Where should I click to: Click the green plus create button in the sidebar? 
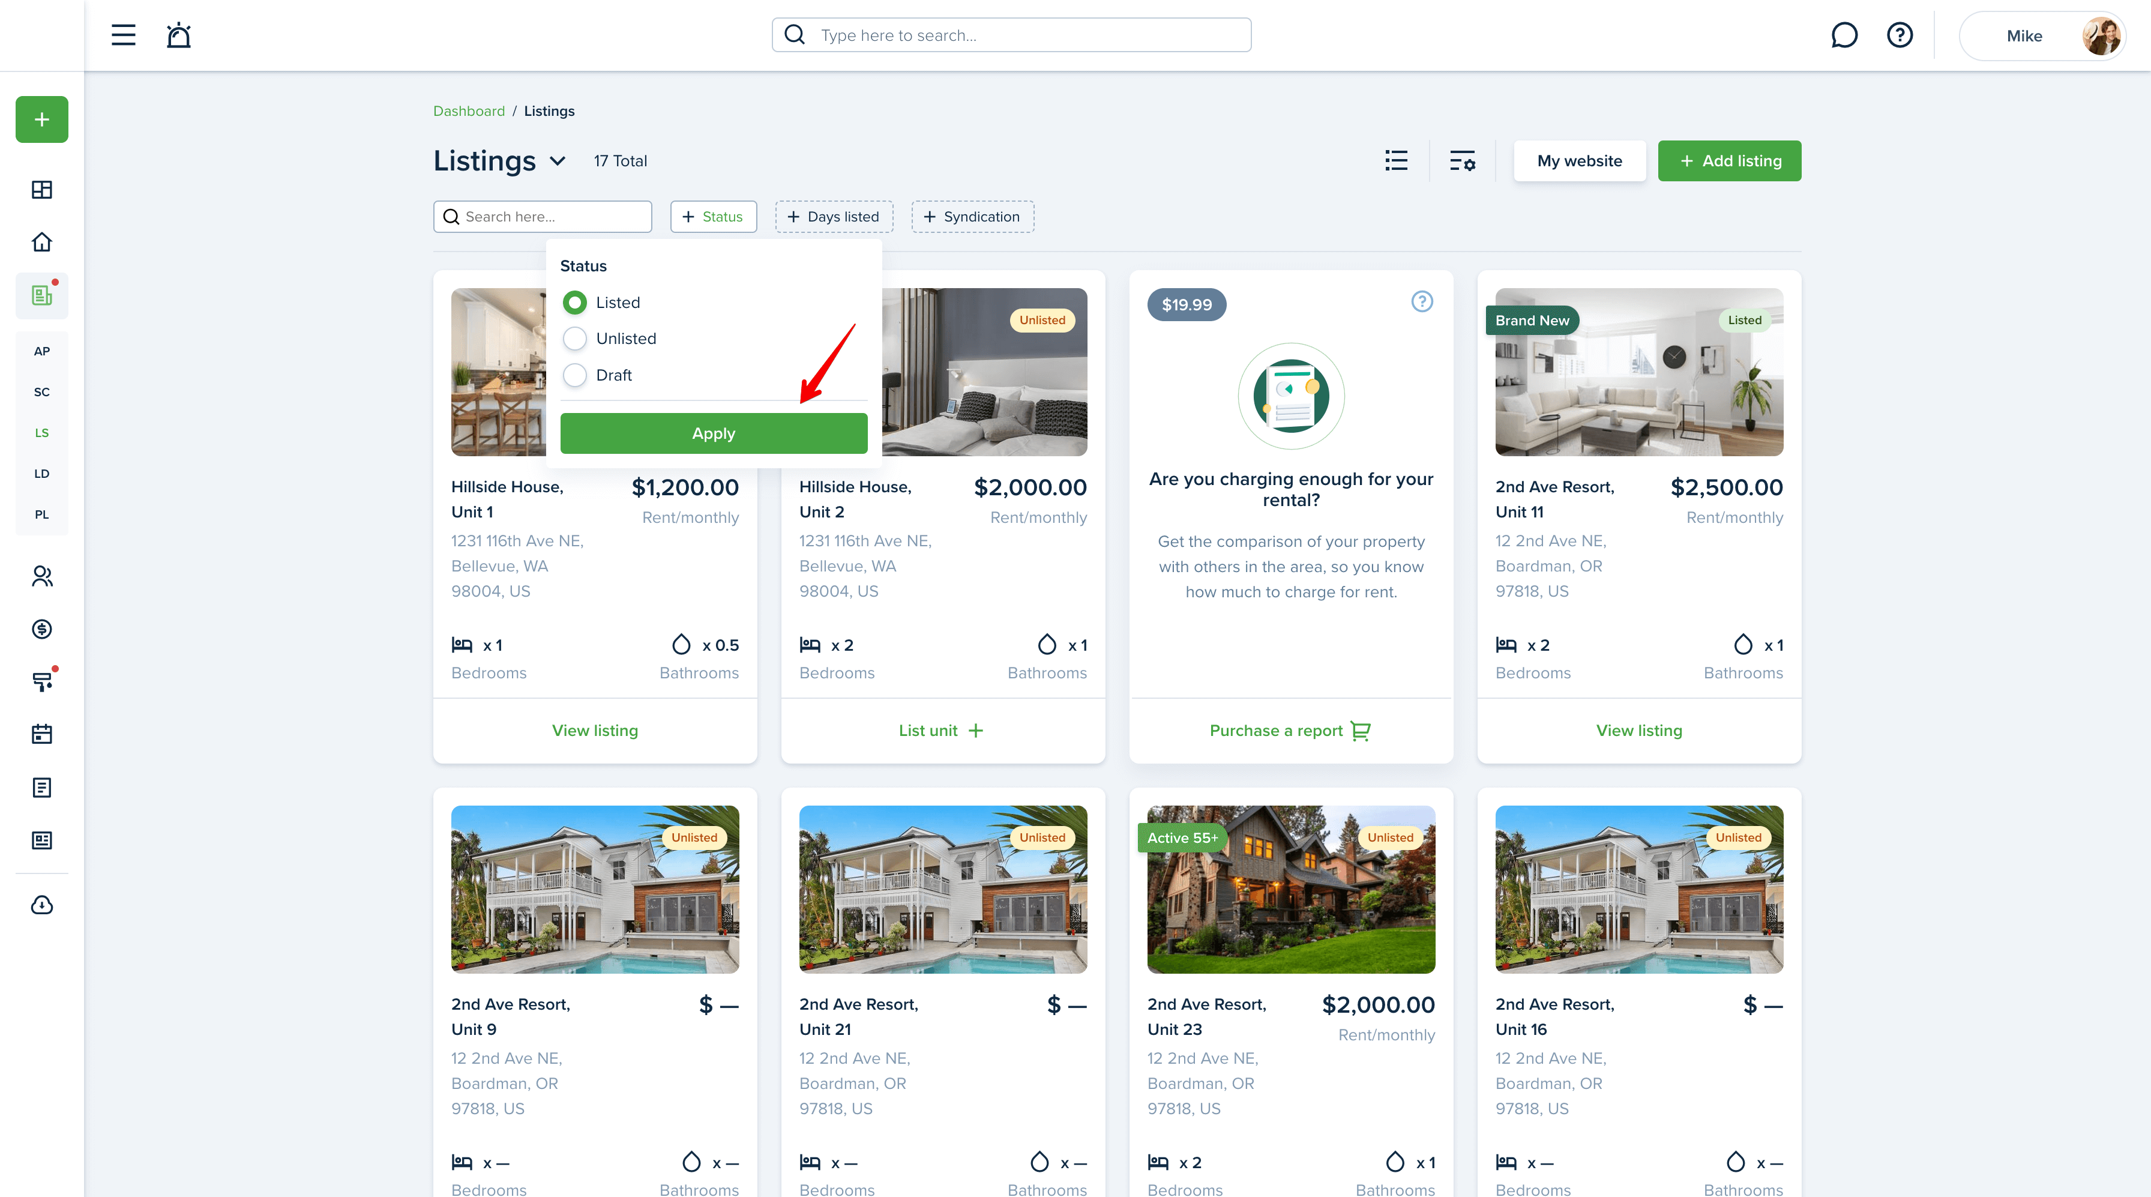click(x=42, y=119)
